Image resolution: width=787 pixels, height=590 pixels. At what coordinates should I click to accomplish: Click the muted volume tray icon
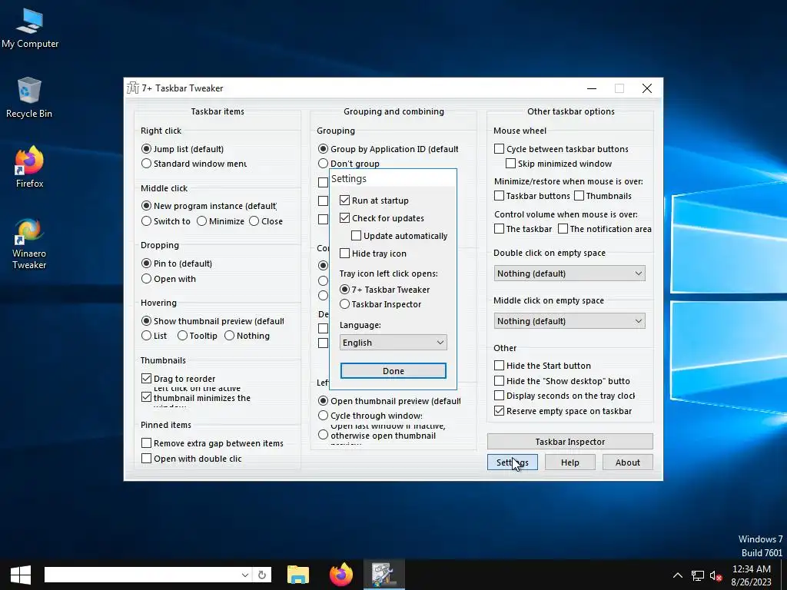click(x=716, y=575)
